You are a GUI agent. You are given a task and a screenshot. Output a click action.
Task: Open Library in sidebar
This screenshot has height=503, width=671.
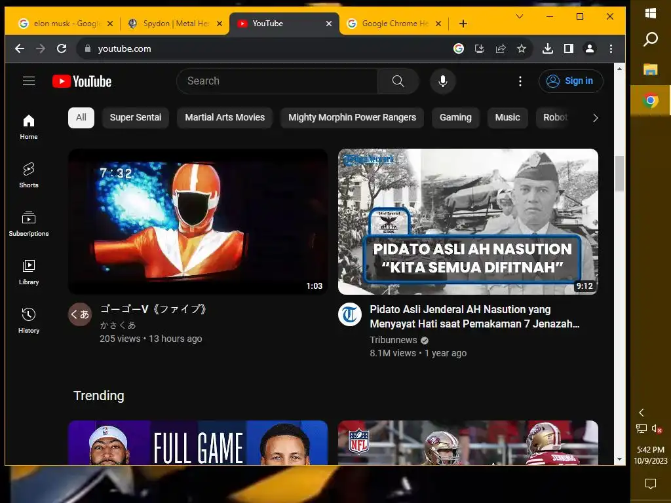click(29, 272)
